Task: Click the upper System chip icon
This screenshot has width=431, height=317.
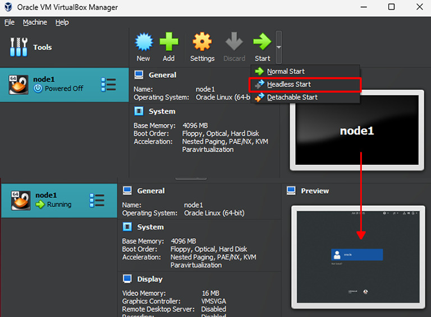Action: tap(139, 111)
